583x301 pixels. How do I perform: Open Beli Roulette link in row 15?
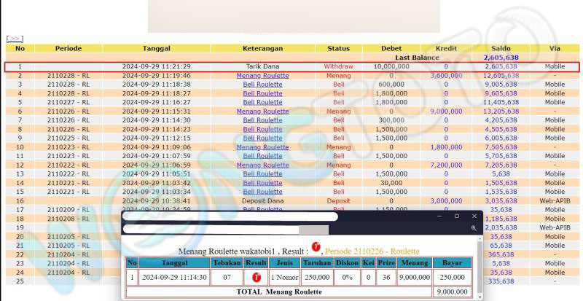(x=262, y=192)
